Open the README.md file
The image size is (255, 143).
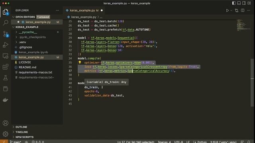27,67
